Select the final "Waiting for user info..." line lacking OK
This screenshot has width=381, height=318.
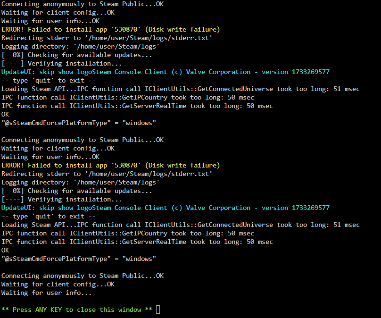(46, 293)
